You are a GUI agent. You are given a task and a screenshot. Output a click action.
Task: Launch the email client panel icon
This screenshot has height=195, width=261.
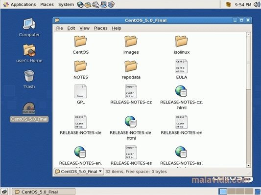pyautogui.click(x=88, y=4)
